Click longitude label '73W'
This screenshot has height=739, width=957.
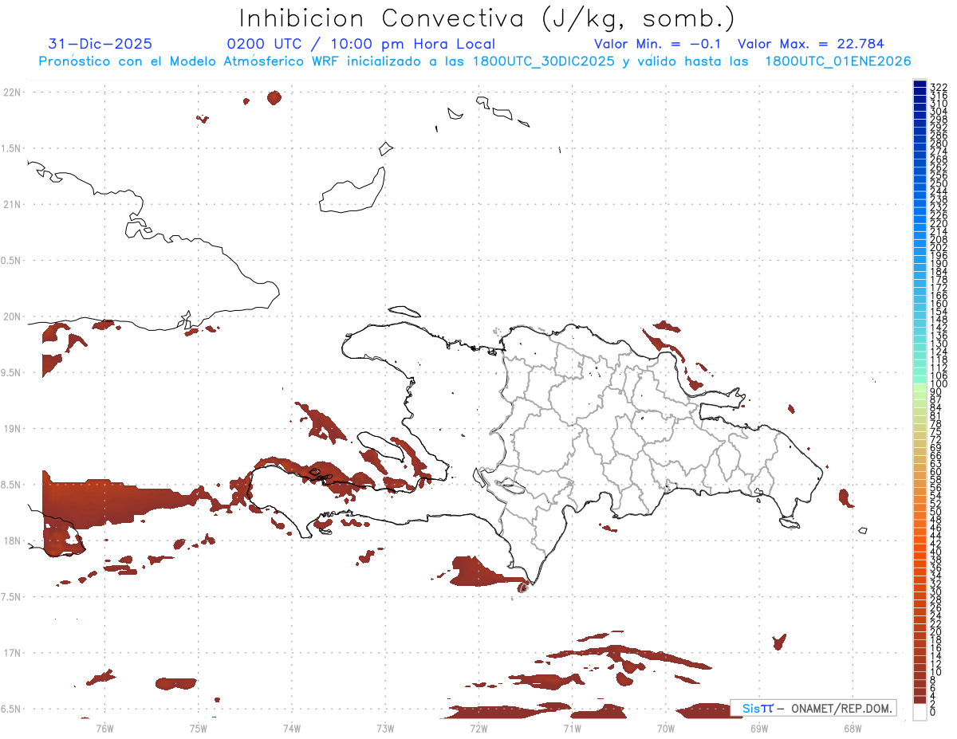point(385,727)
